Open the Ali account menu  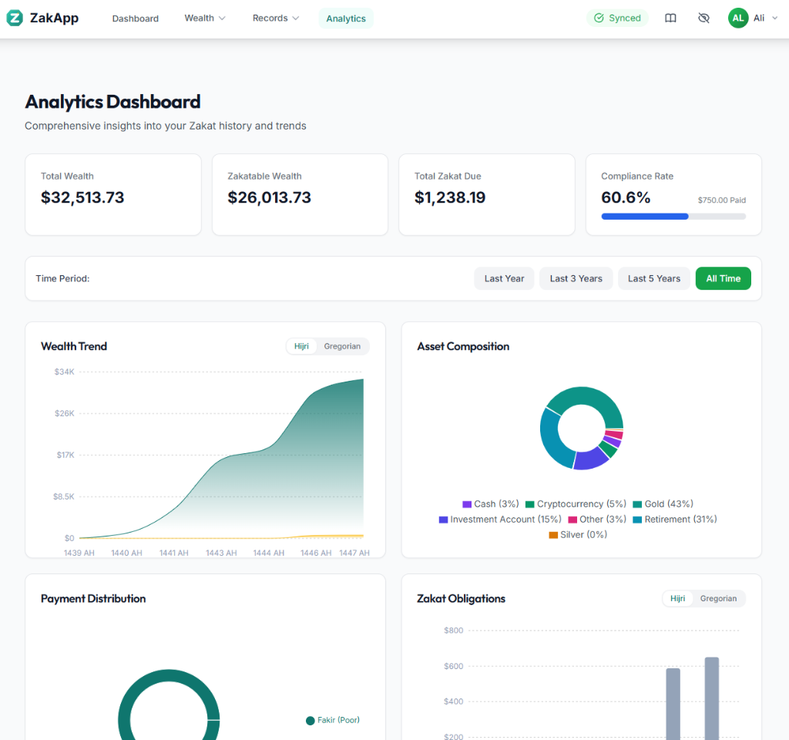pyautogui.click(x=760, y=18)
